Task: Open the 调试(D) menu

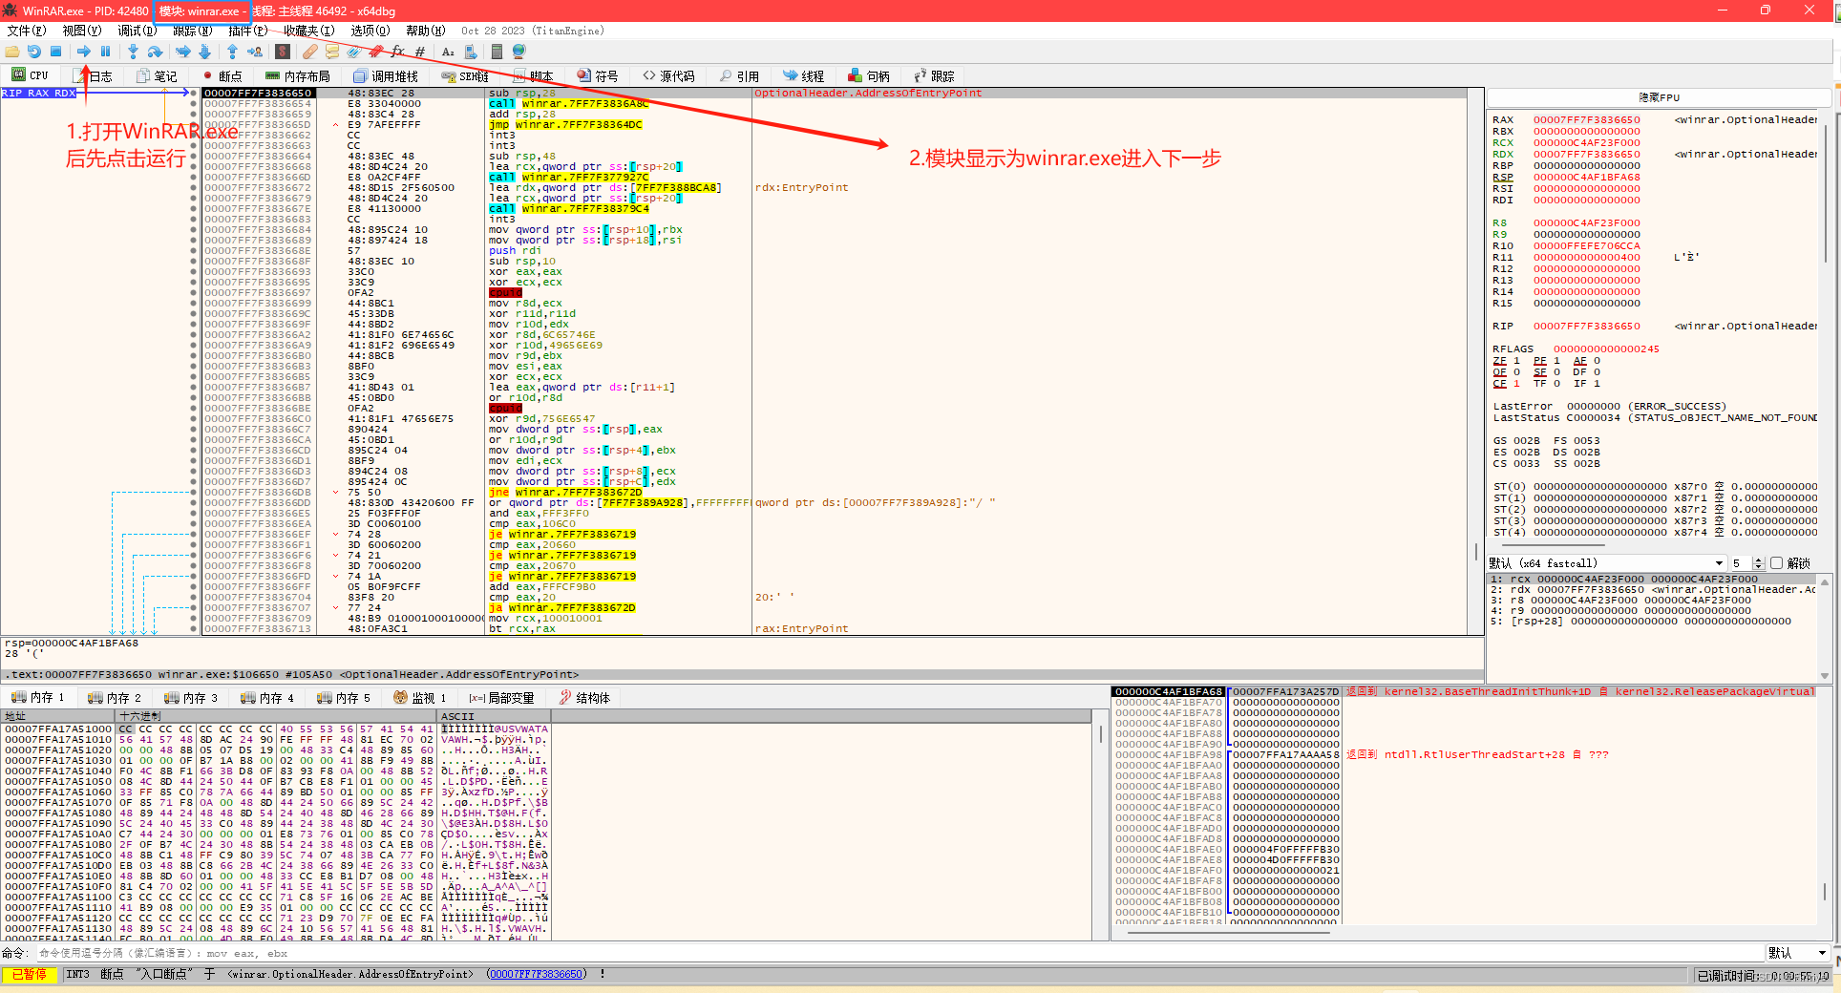Action: point(138,31)
